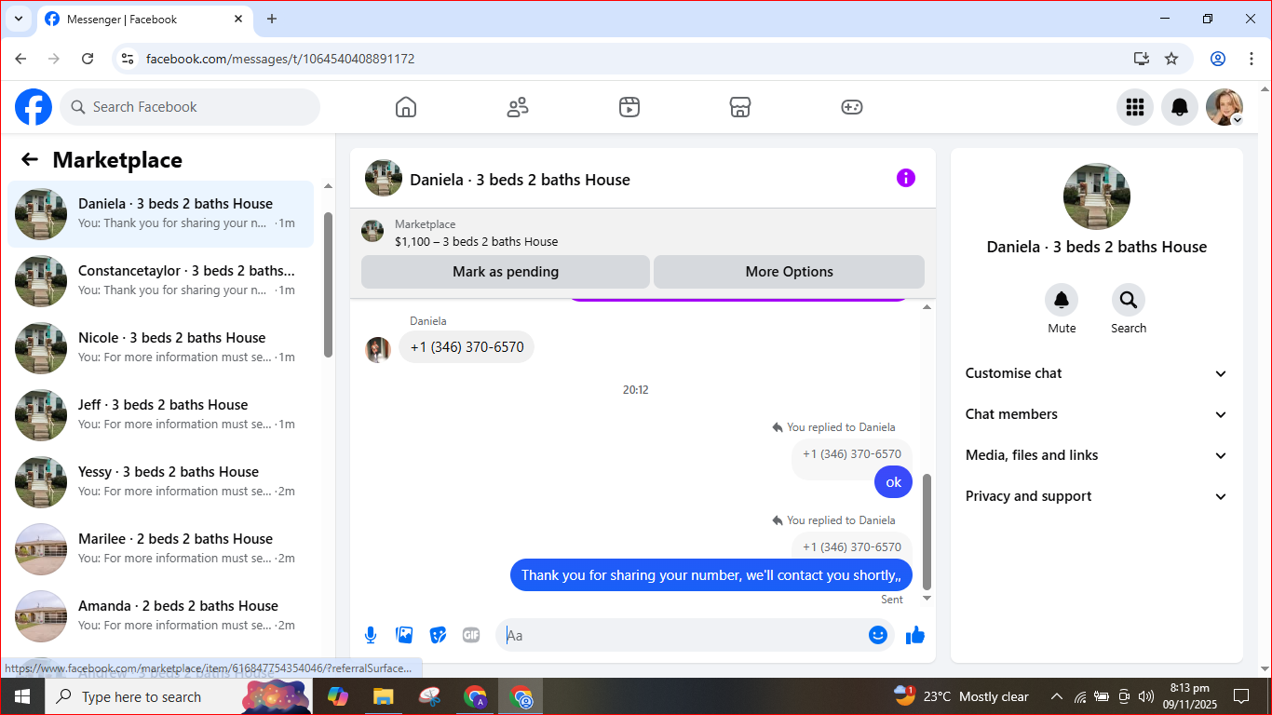Reload the page in Chrome
The image size is (1272, 715).
88,59
